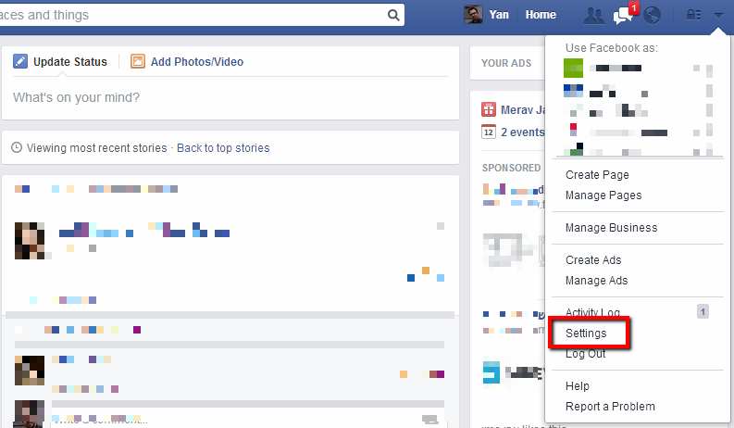Screen dimensions: 734x428
Task: Select Create Page menu entry
Action: 597,175
